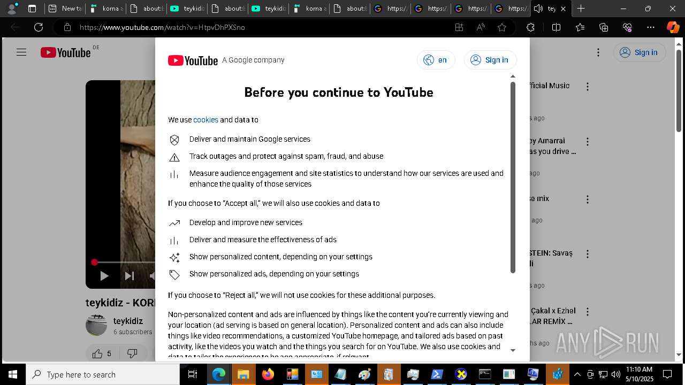685x385 pixels.
Task: Open the Edge profile icon
Action: pos(12,9)
